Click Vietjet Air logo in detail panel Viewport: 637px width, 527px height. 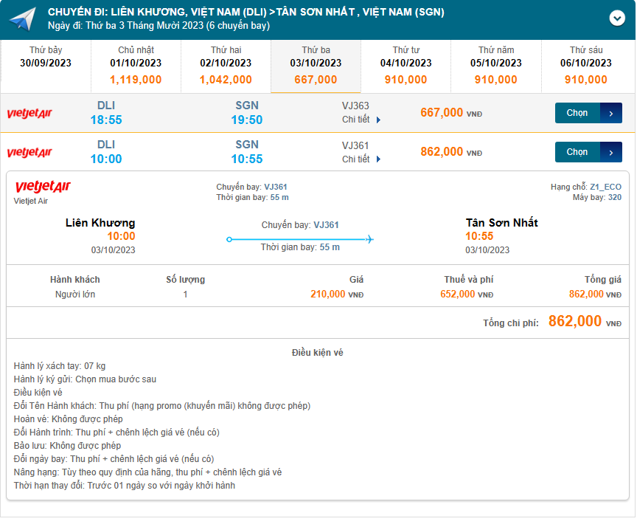point(42,187)
